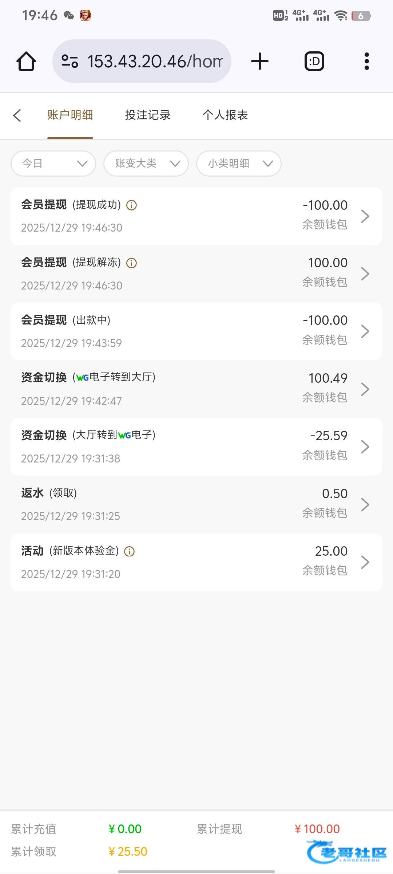393x874 pixels.
Task: Tap the site settings icon in address bar
Action: tap(70, 61)
